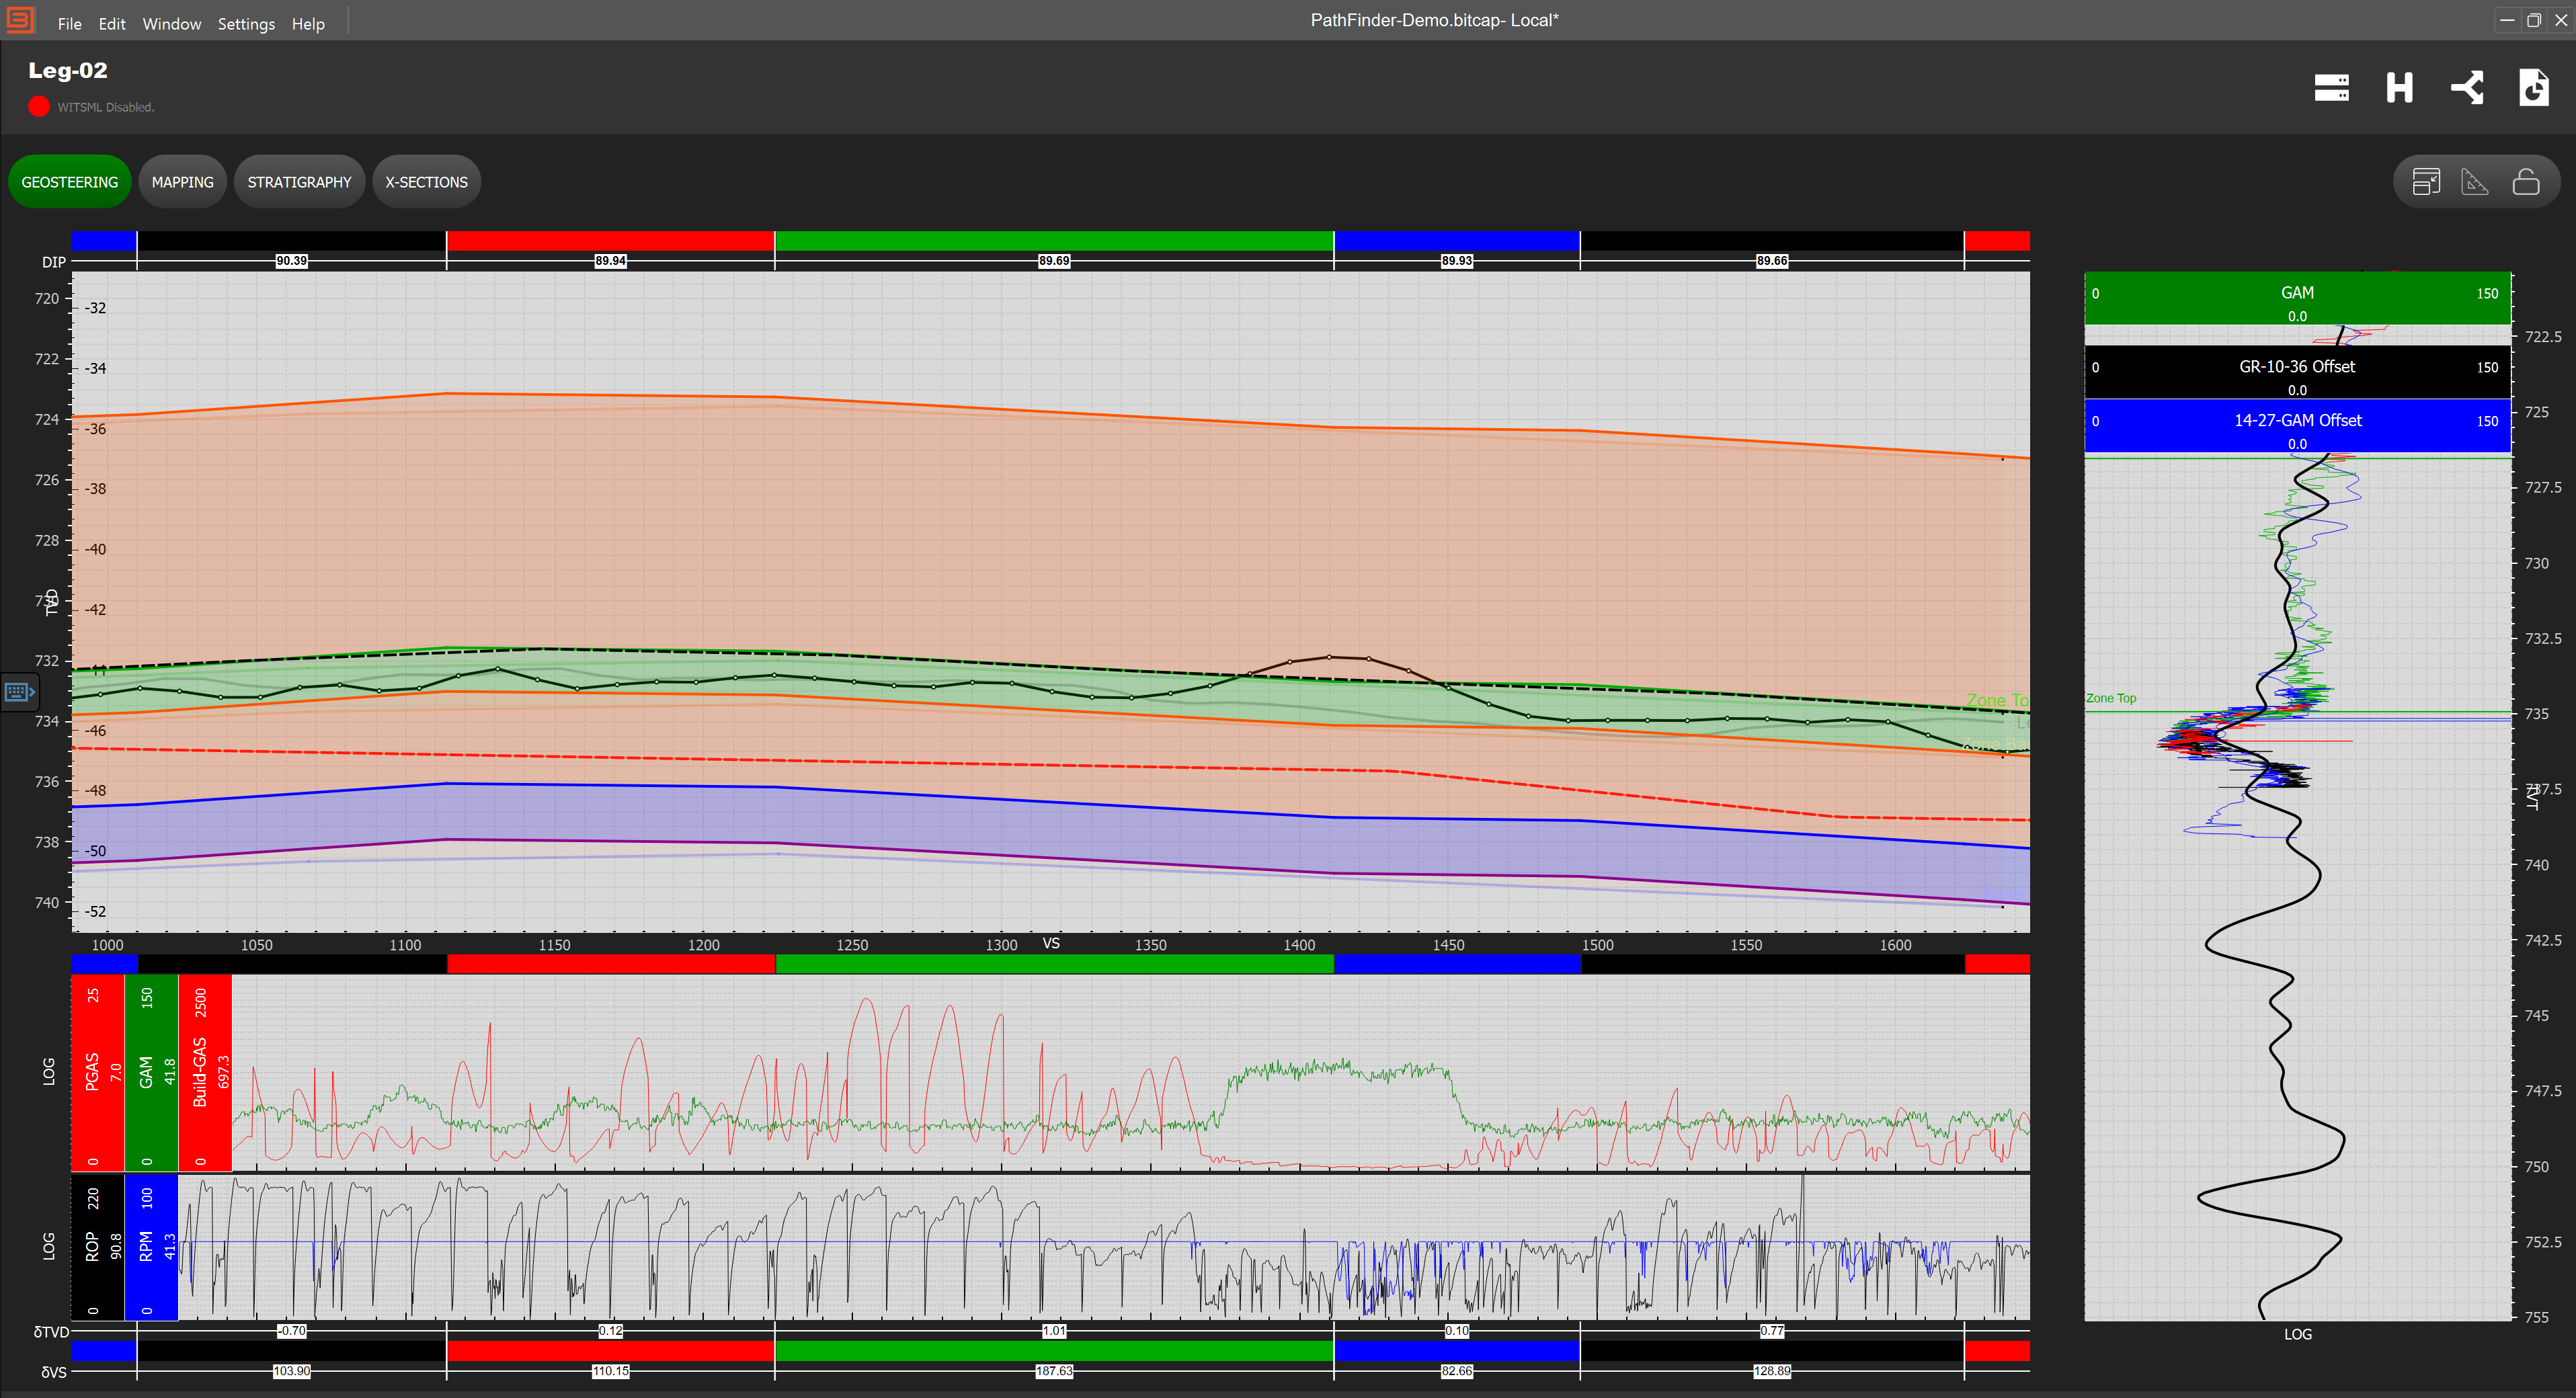This screenshot has height=1398, width=2576.
Task: Open the pie chart report document icon
Action: [2534, 88]
